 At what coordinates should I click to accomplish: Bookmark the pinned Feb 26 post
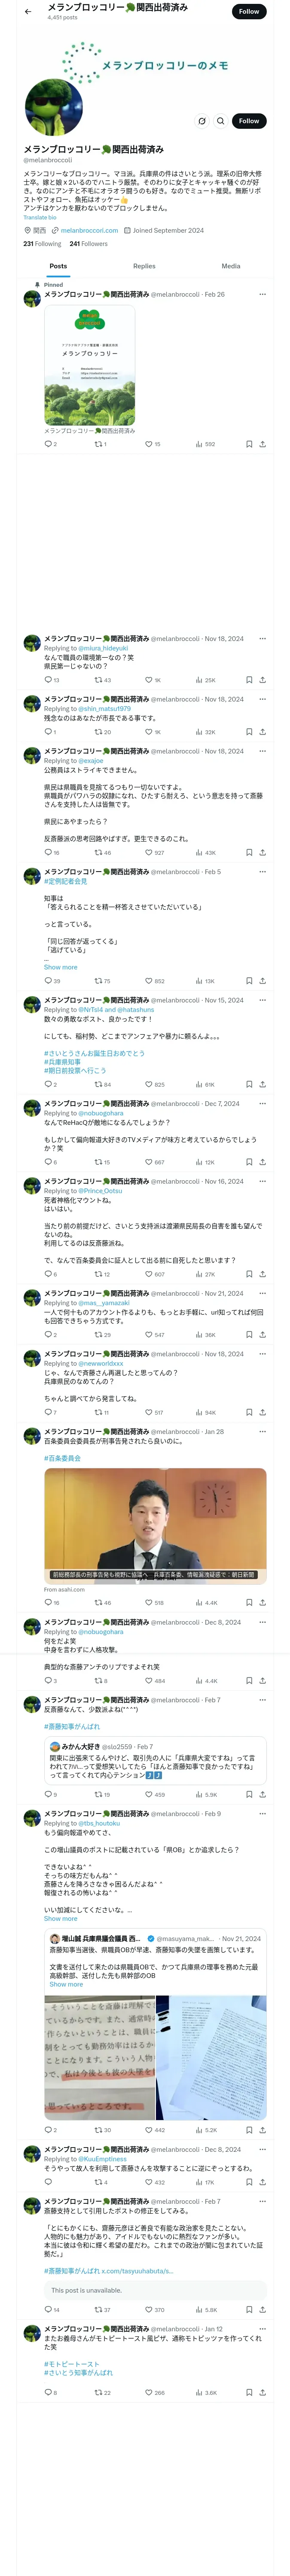click(249, 444)
